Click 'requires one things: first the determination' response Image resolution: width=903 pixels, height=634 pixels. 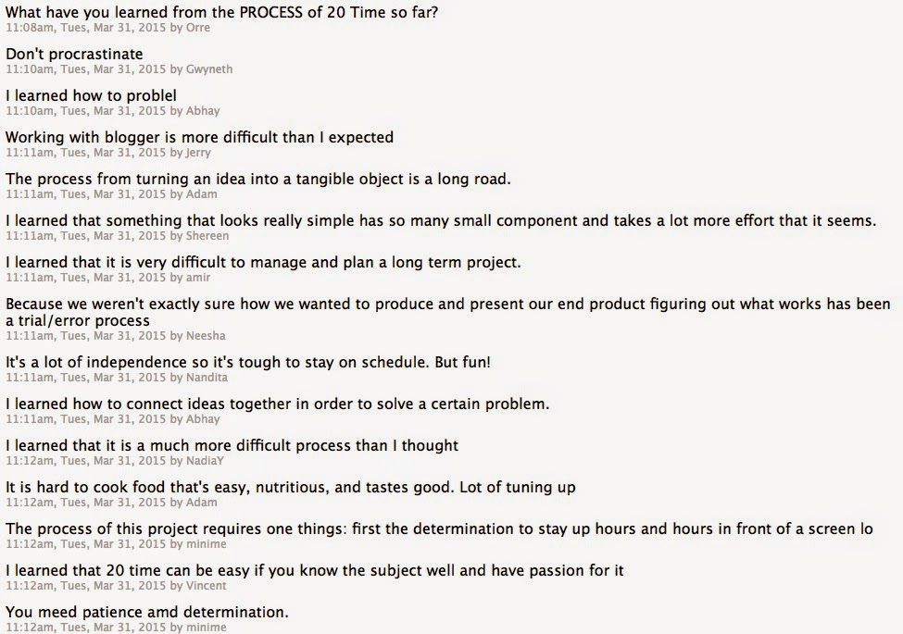pyautogui.click(x=439, y=529)
